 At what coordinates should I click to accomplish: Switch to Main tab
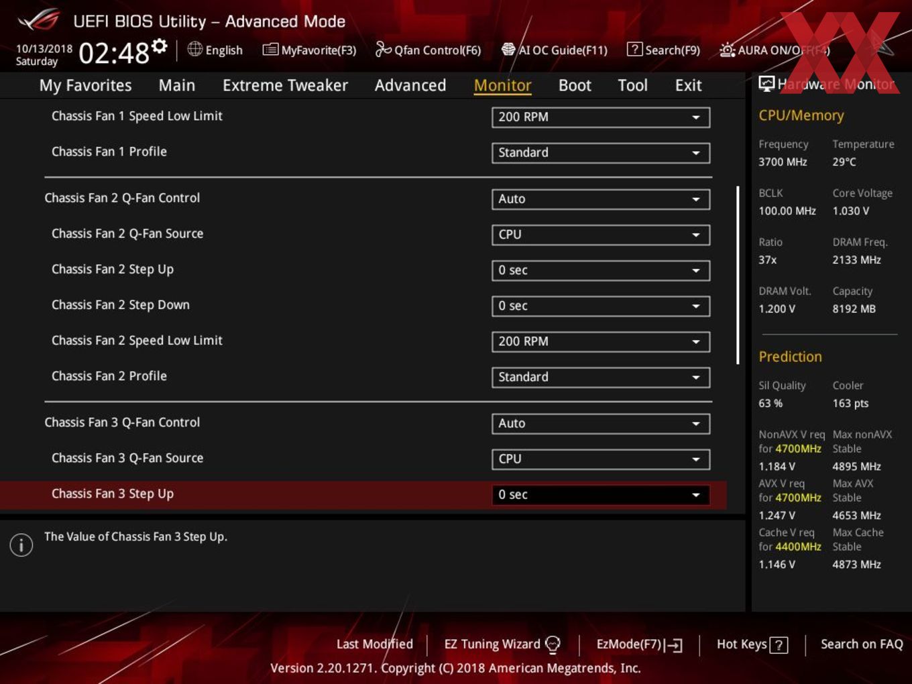177,85
